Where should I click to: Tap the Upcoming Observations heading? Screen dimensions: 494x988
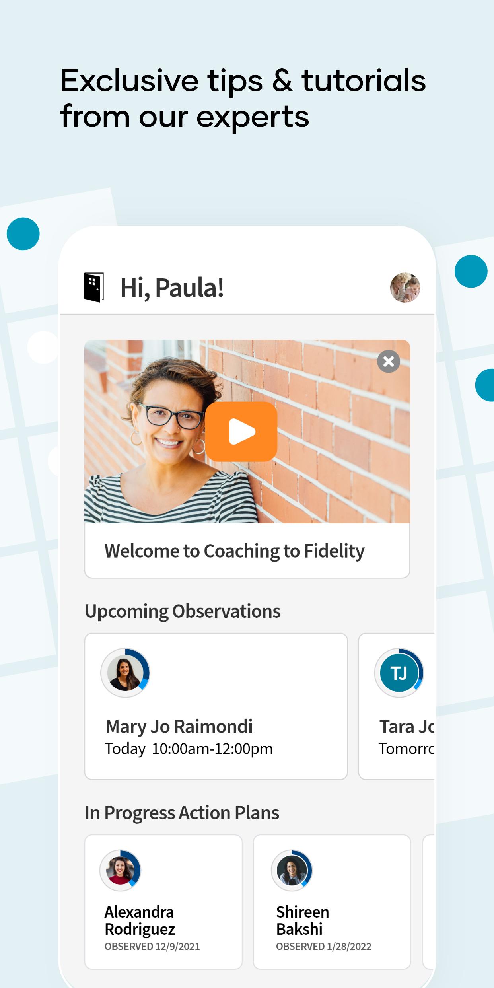pos(183,611)
